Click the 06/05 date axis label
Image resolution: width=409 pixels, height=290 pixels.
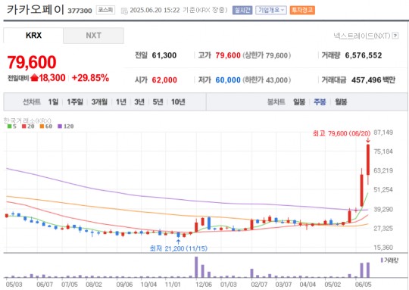pos(364,284)
